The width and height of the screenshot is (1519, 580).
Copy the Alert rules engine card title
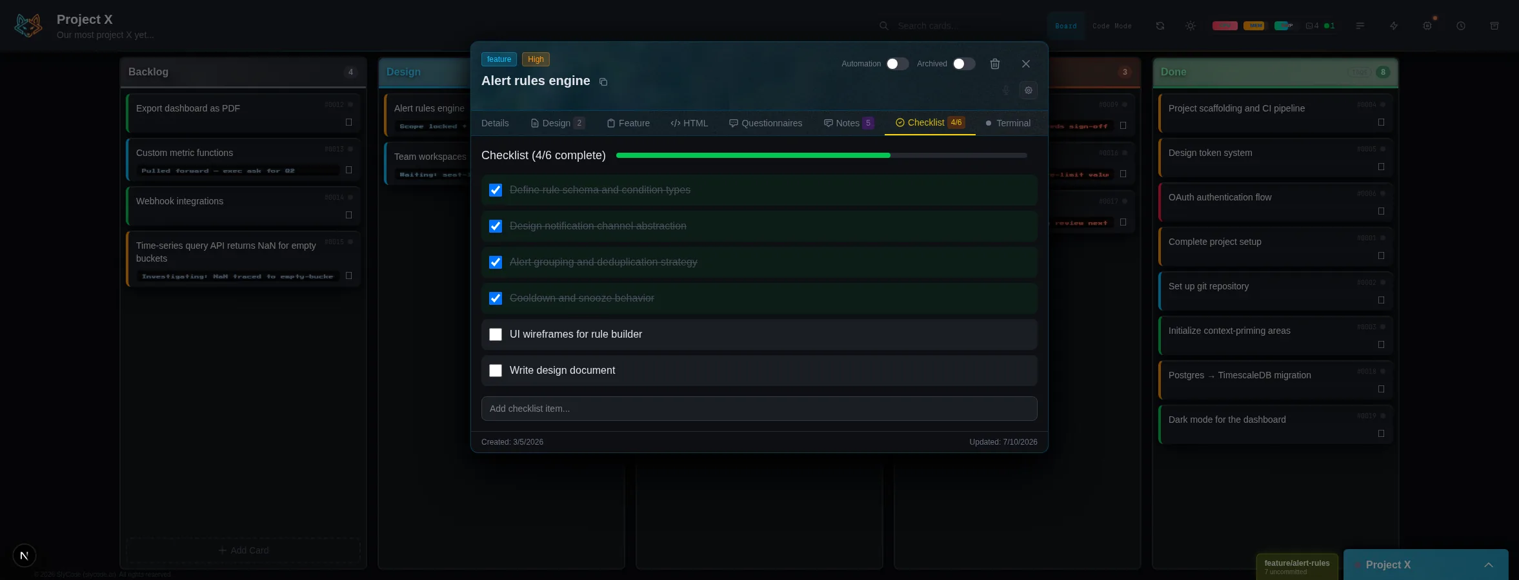(603, 82)
